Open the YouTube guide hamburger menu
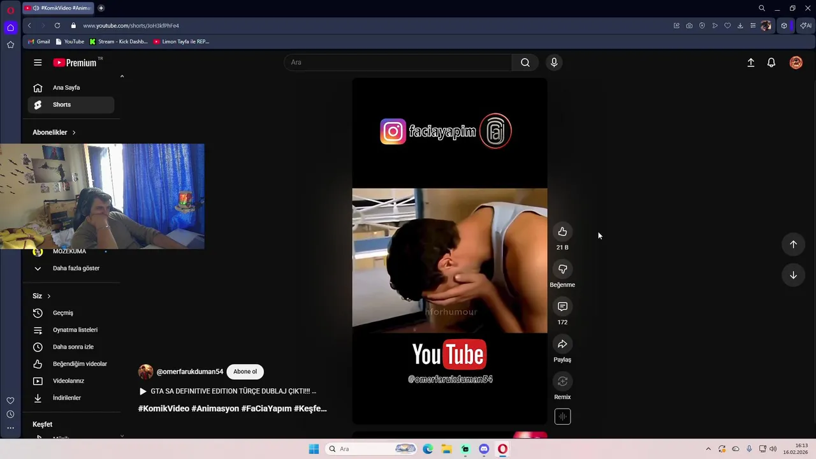 point(38,62)
